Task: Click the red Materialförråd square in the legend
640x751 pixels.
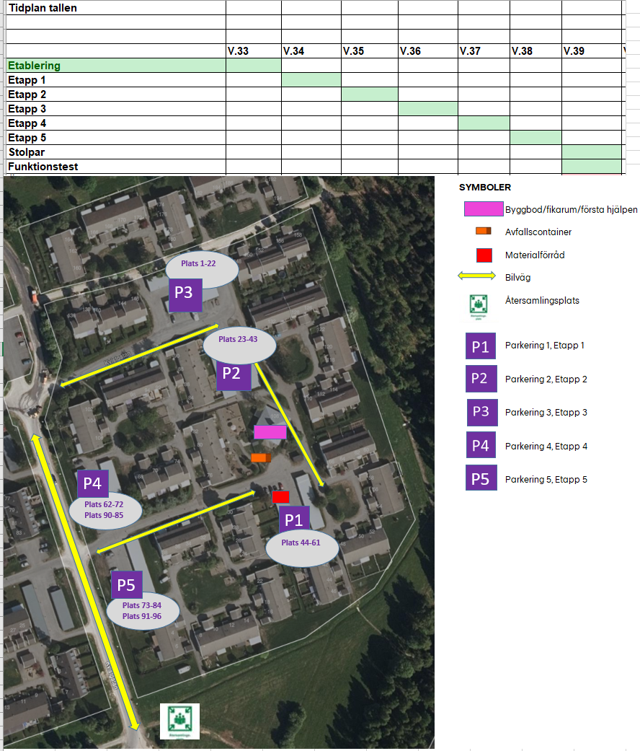Action: 483,255
